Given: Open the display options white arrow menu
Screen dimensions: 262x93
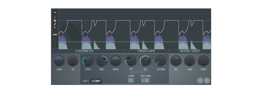Looking at the screenshot, I should coord(55,12).
